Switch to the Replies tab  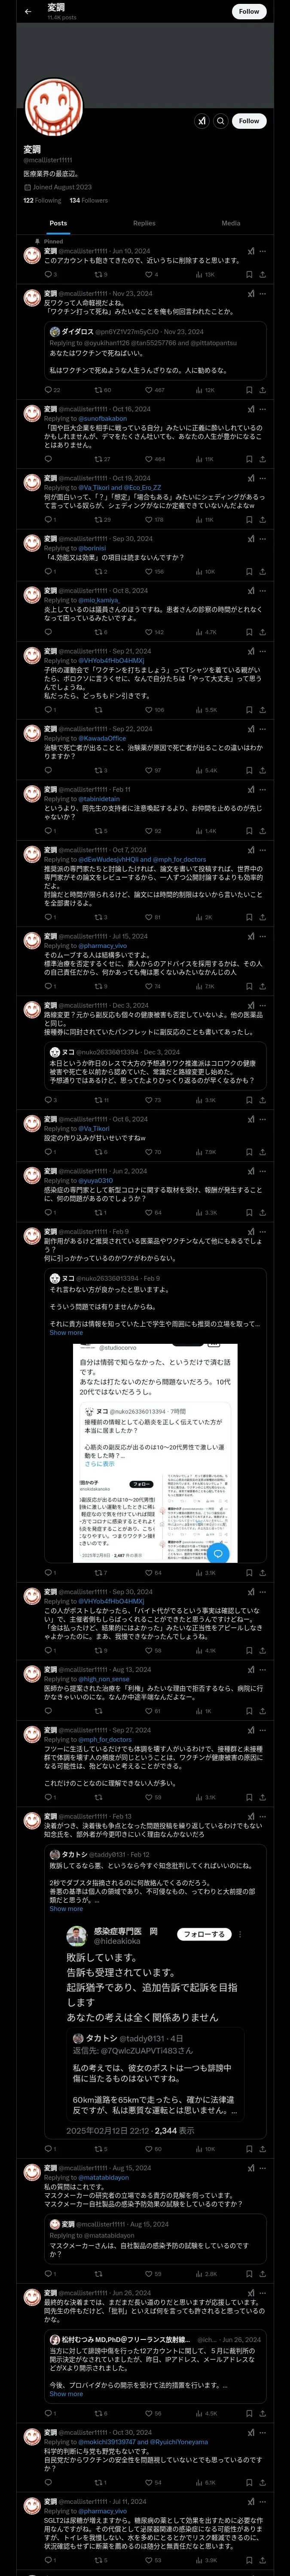[144, 223]
